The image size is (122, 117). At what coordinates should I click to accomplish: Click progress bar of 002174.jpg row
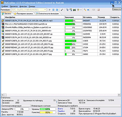[x=73, y=44]
